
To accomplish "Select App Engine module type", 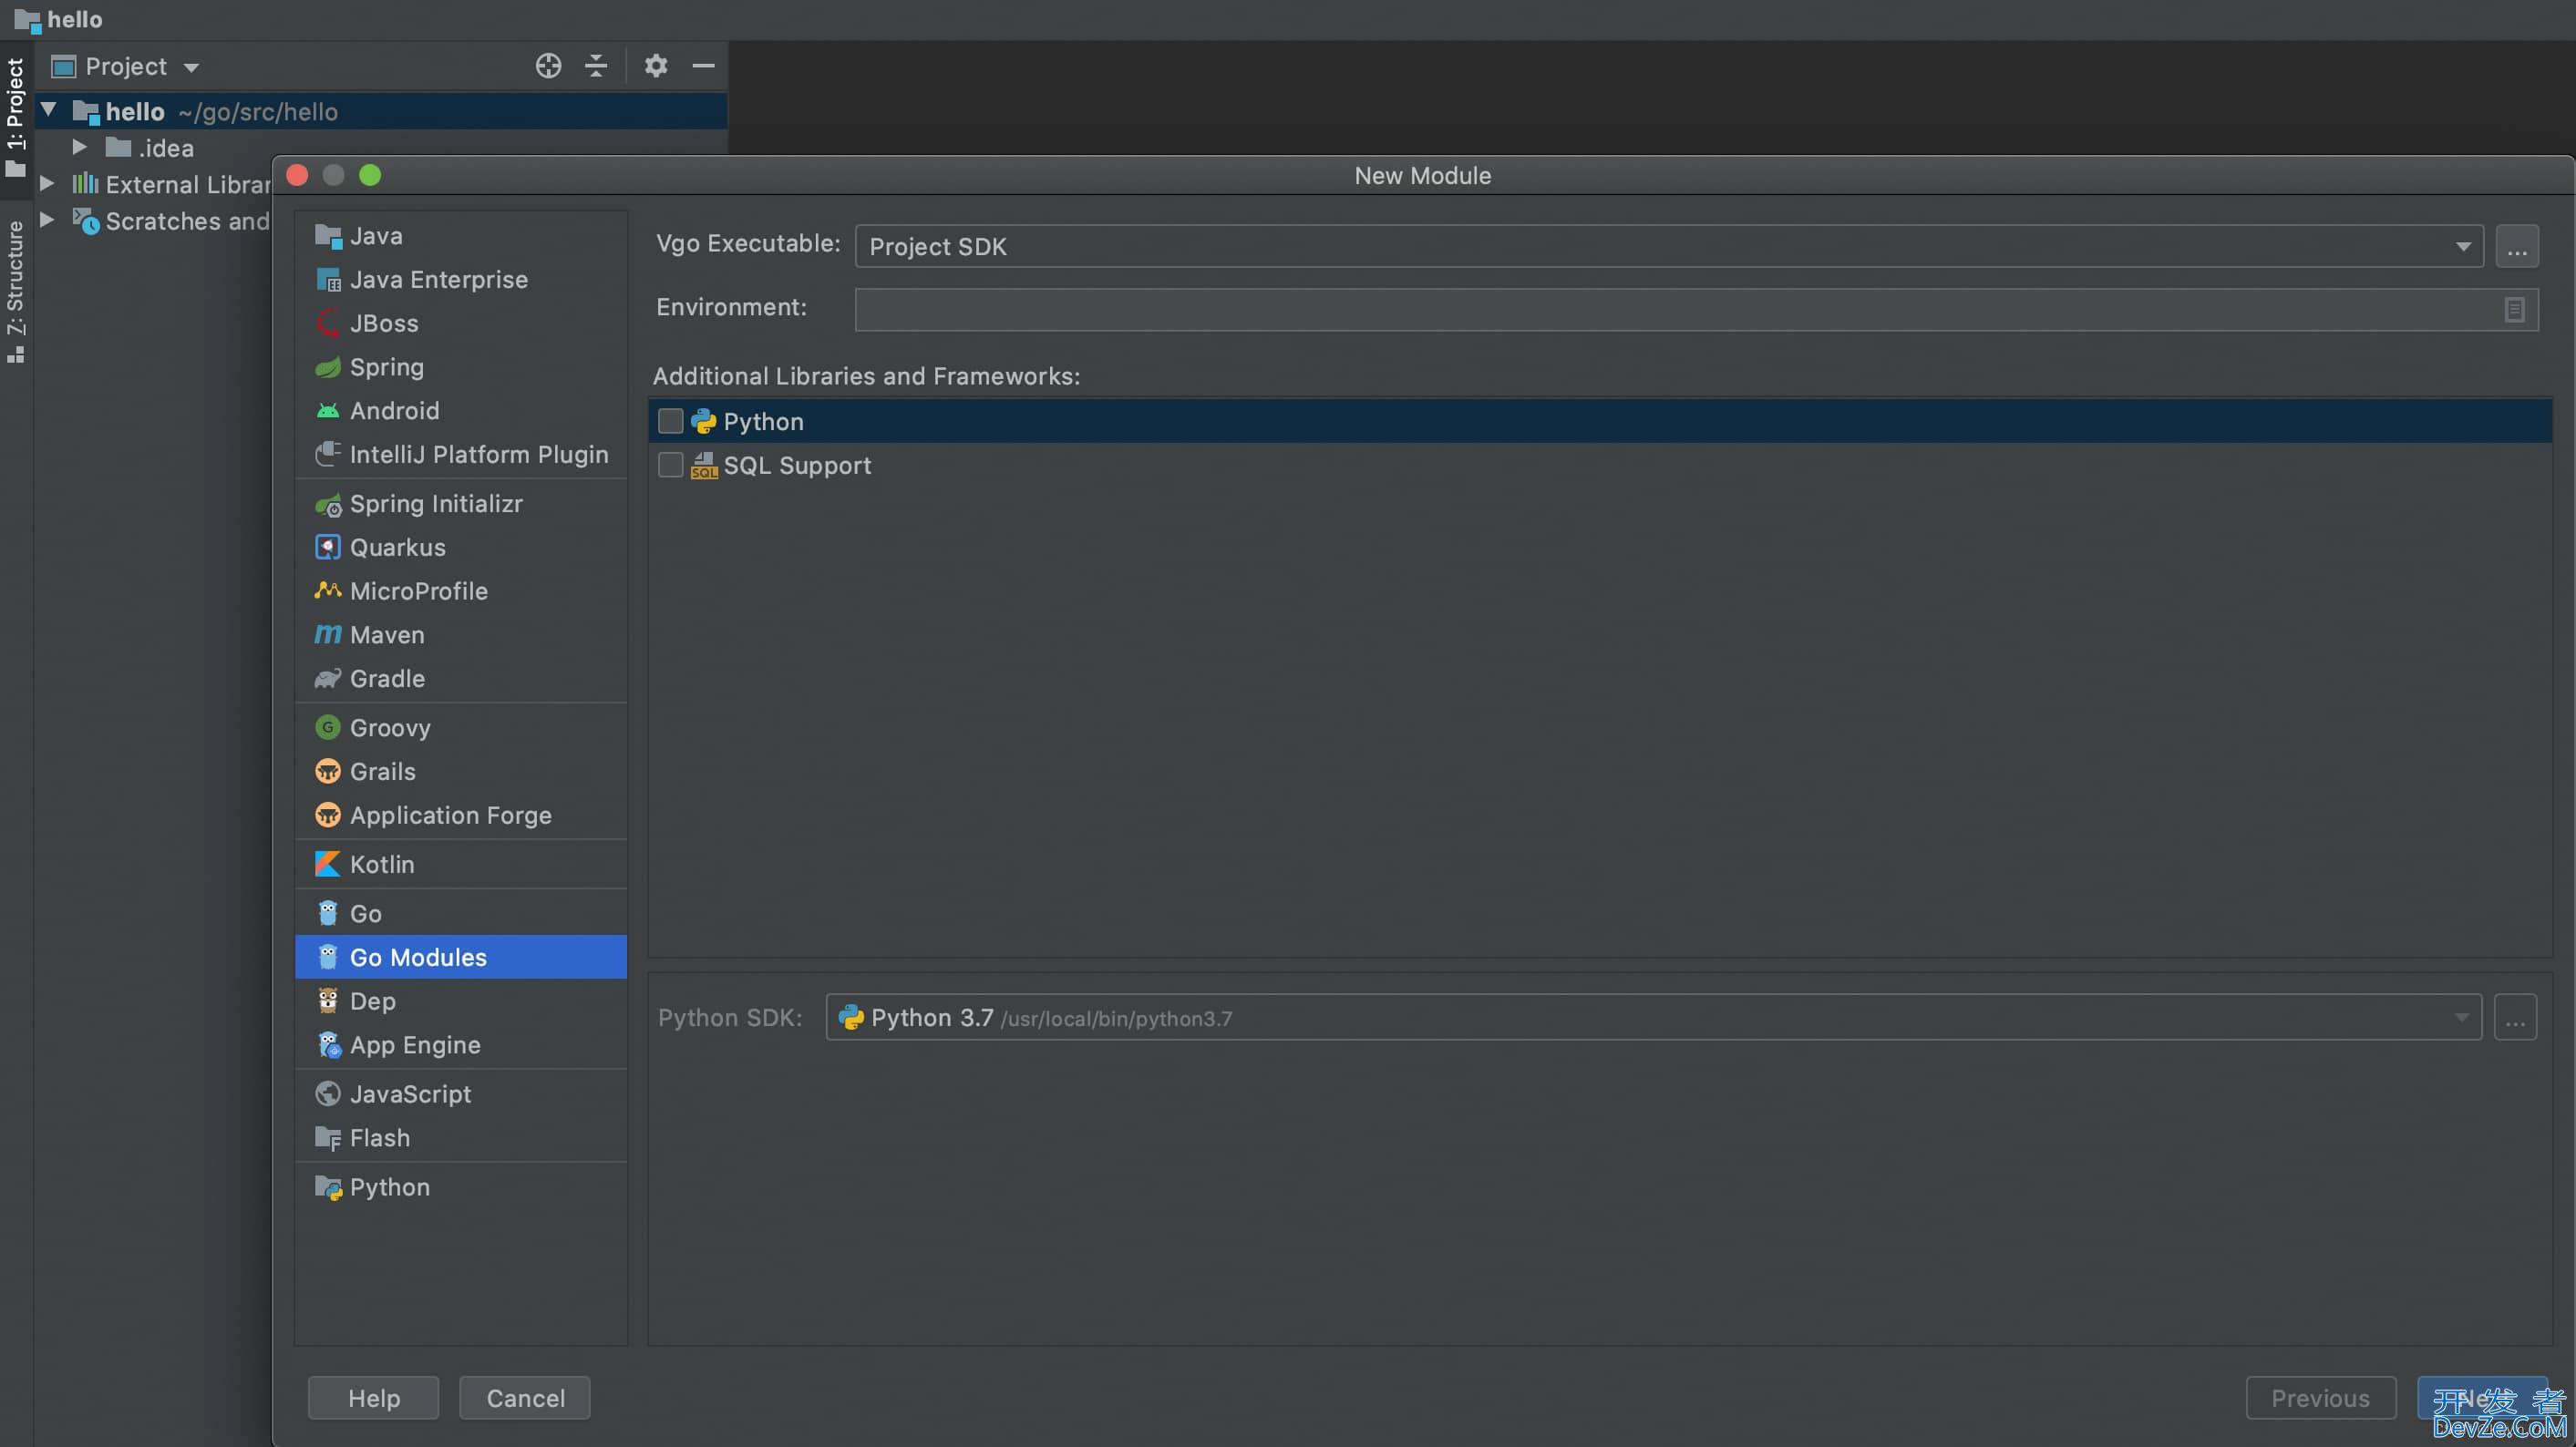I will point(461,1045).
